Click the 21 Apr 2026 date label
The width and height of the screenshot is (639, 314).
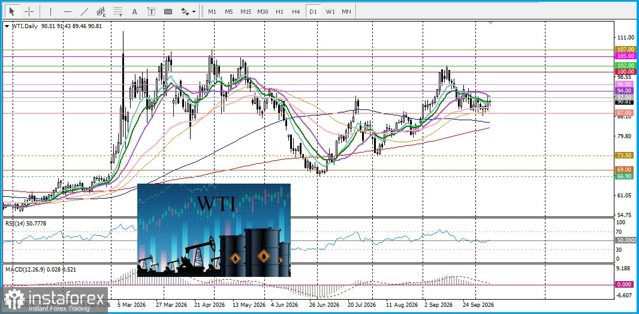210,304
